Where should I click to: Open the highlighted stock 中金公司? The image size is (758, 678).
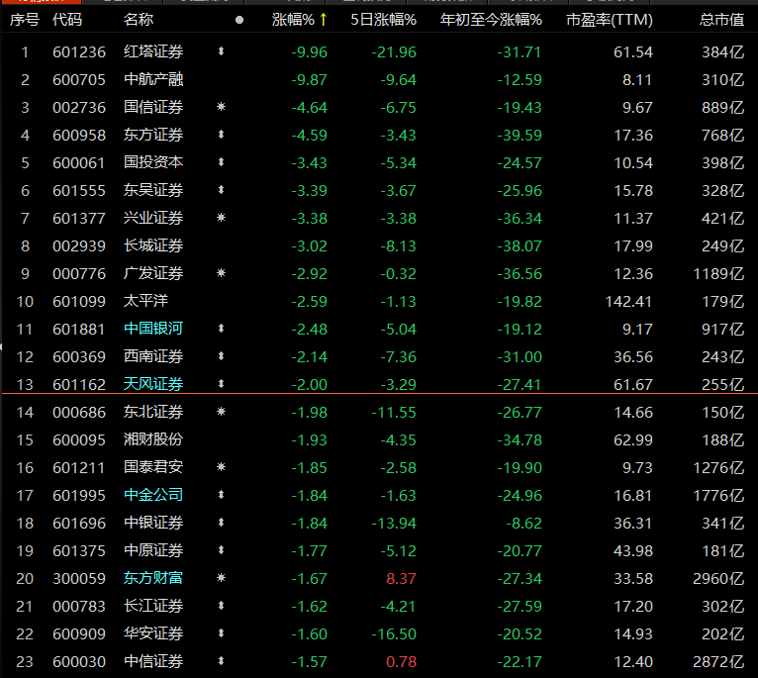pyautogui.click(x=153, y=495)
